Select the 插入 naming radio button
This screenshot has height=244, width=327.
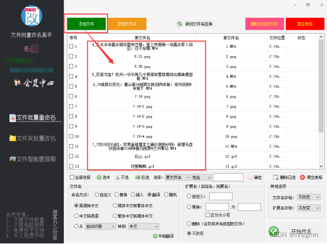pyautogui.click(x=133, y=194)
